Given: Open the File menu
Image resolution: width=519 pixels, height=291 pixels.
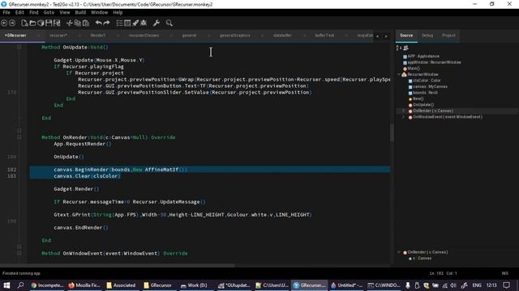Looking at the screenshot, I should tap(6, 13).
